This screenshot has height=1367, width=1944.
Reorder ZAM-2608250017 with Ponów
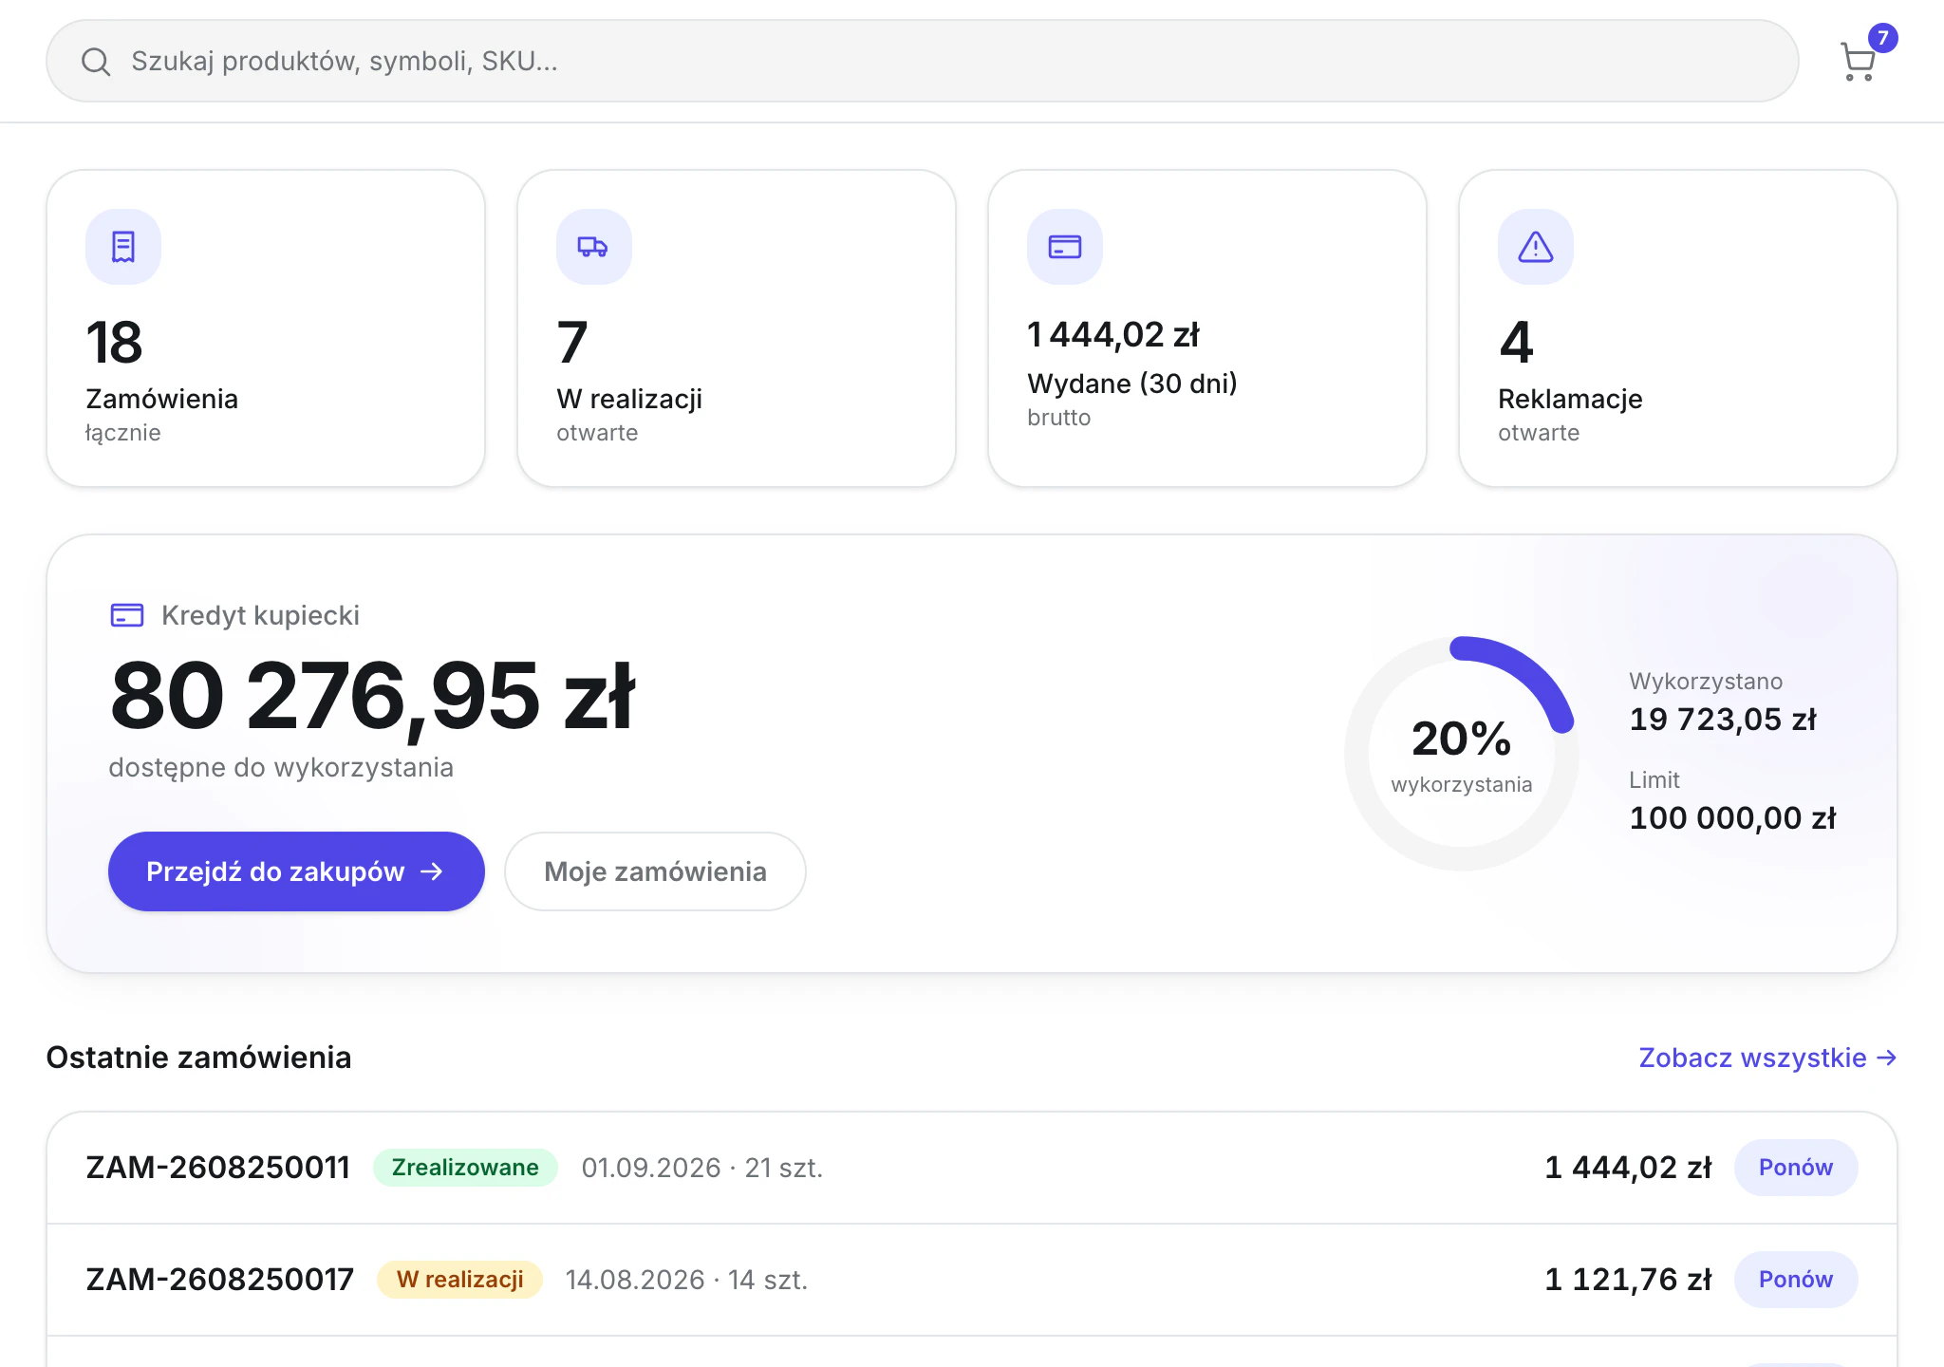pos(1796,1280)
